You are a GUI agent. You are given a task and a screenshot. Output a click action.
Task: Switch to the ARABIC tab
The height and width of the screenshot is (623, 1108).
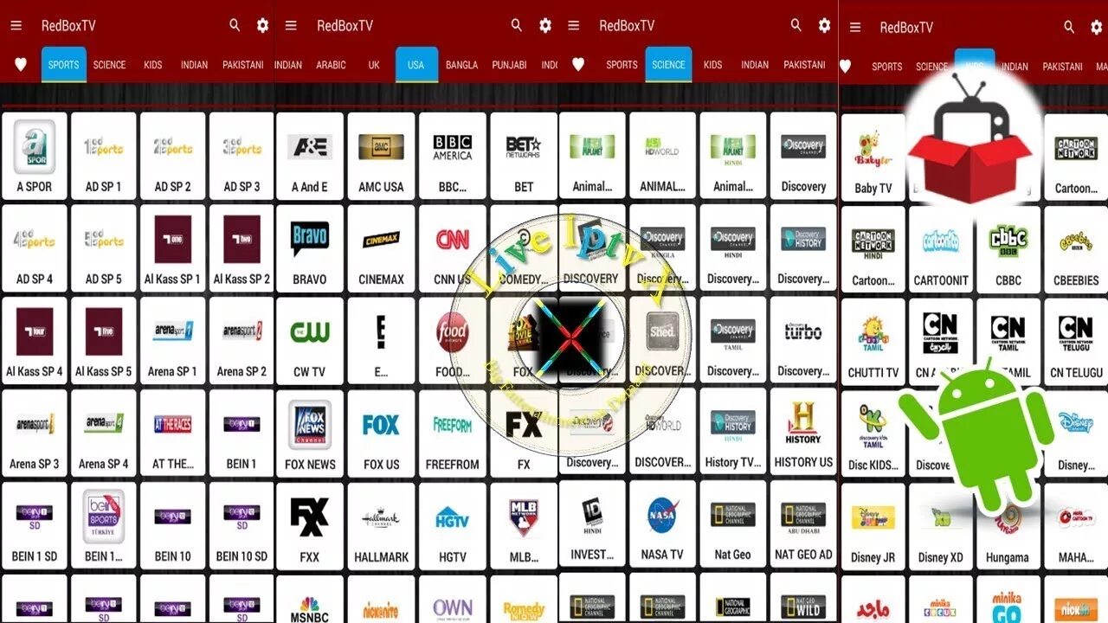(x=331, y=65)
